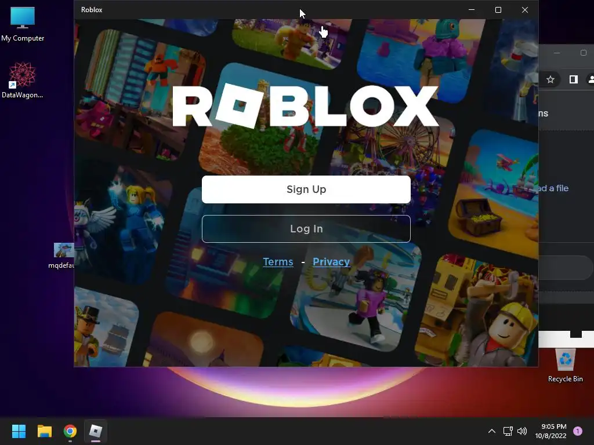Viewport: 594px width, 445px height.
Task: Open the notification count badge
Action: point(578,431)
